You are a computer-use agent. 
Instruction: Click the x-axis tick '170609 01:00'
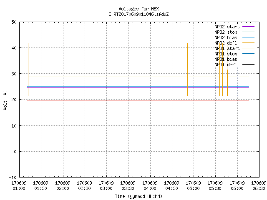pos(19,186)
